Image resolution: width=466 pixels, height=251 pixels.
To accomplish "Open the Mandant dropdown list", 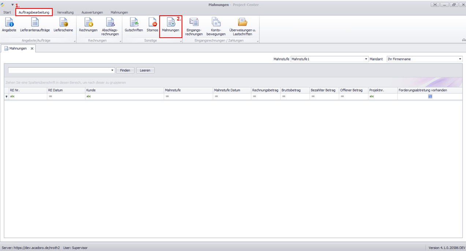I will [460, 59].
